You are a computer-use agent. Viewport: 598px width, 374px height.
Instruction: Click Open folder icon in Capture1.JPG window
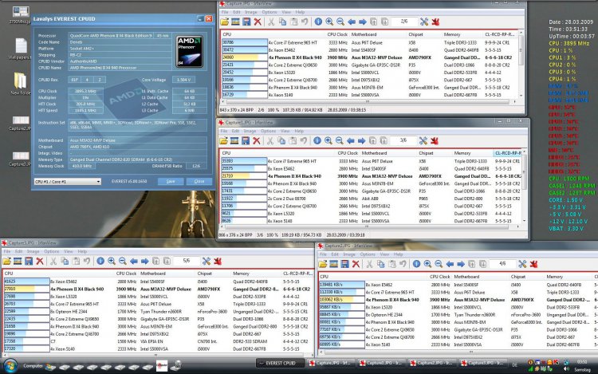pyautogui.click(x=223, y=140)
